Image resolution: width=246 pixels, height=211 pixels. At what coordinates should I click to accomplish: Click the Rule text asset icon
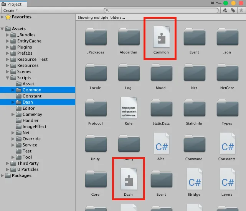pyautogui.click(x=128, y=108)
